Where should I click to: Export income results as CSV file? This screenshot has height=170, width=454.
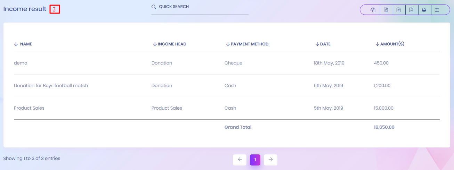tap(399, 10)
